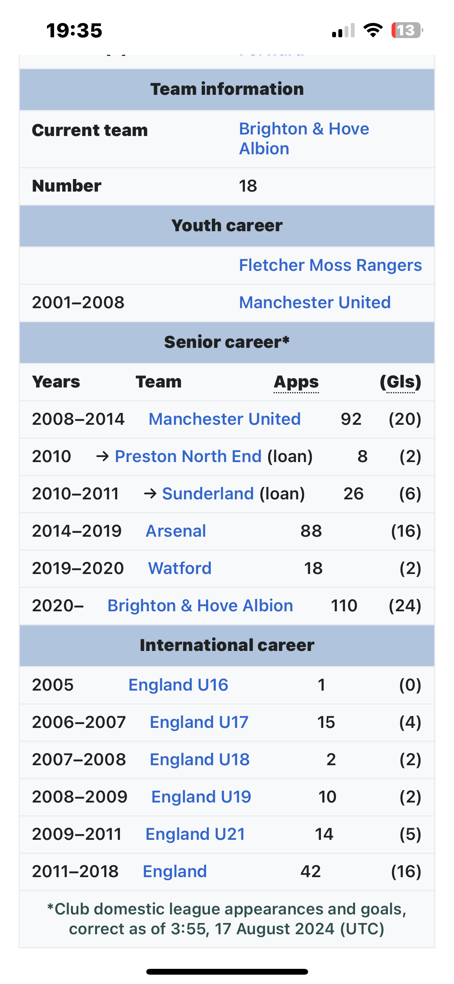454x984 pixels.
Task: Open the Fletcher Moss Rangers link
Action: click(330, 265)
